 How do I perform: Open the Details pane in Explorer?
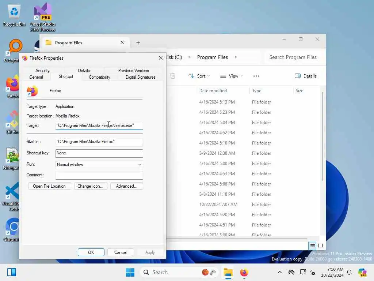[306, 76]
